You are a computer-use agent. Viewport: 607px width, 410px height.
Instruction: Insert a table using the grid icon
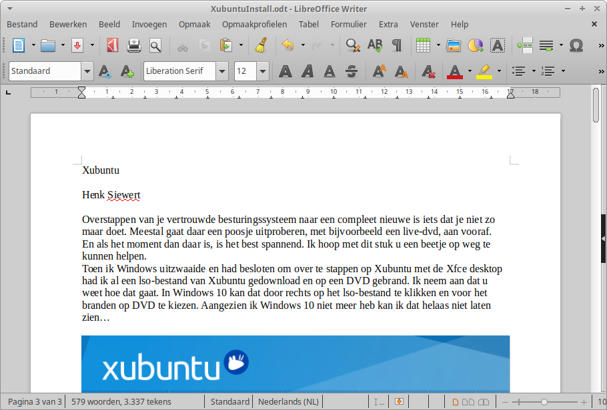click(x=423, y=46)
